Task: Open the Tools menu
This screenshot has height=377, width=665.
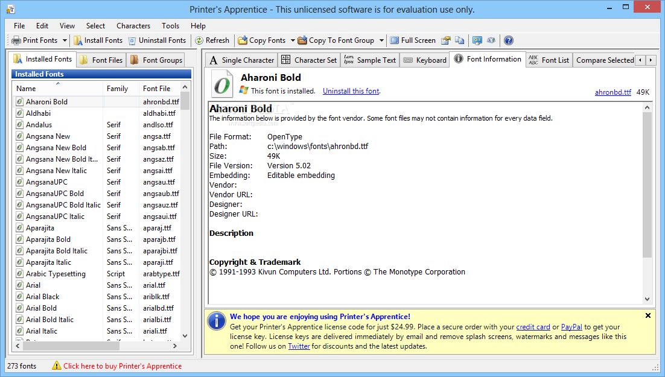Action: [171, 26]
